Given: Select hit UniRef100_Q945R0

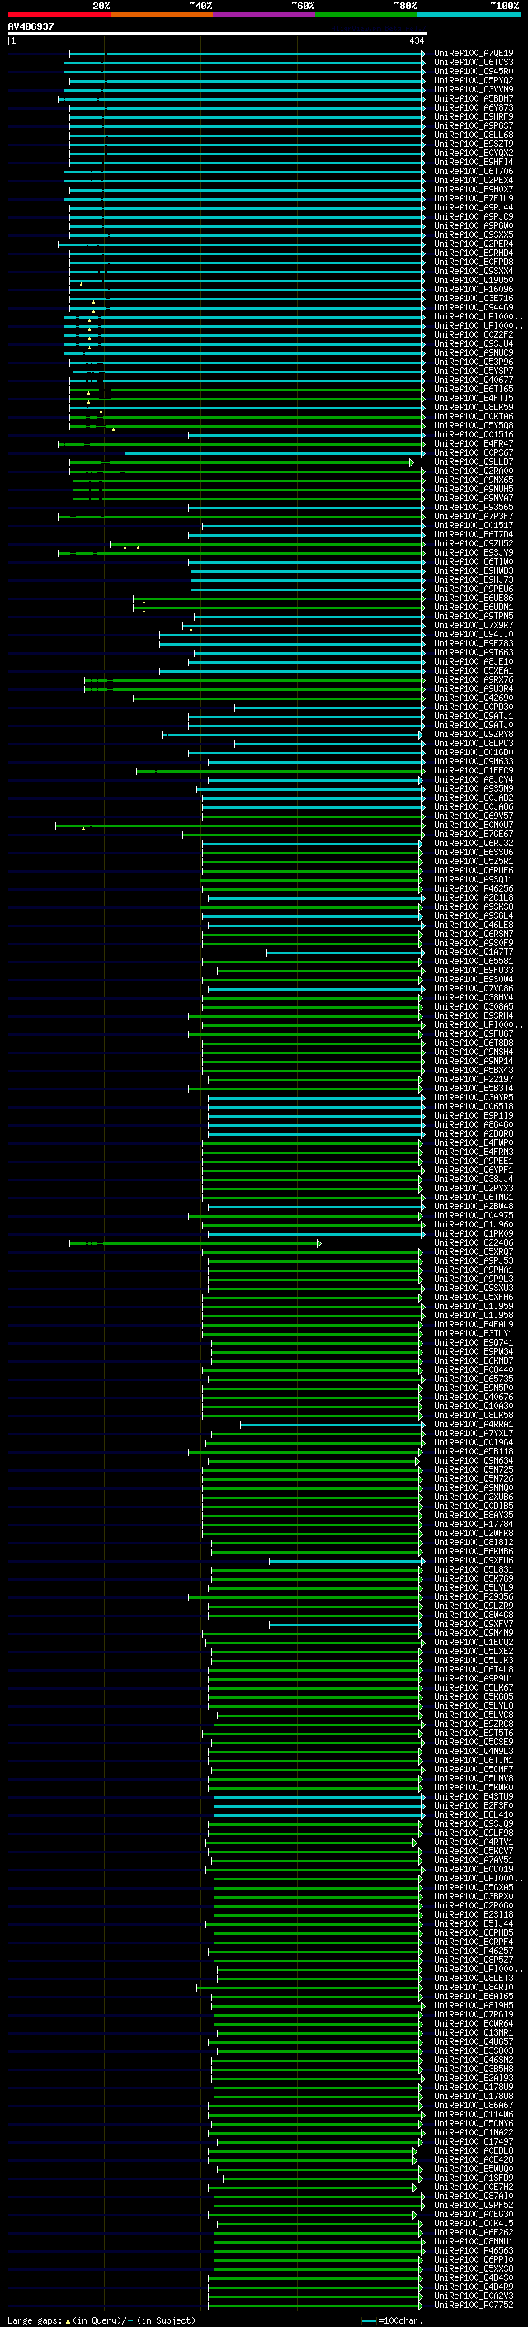Looking at the screenshot, I should tap(473, 71).
